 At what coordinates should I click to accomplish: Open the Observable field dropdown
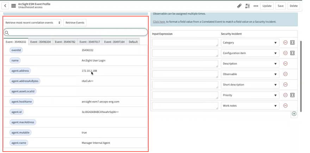click(x=250, y=74)
